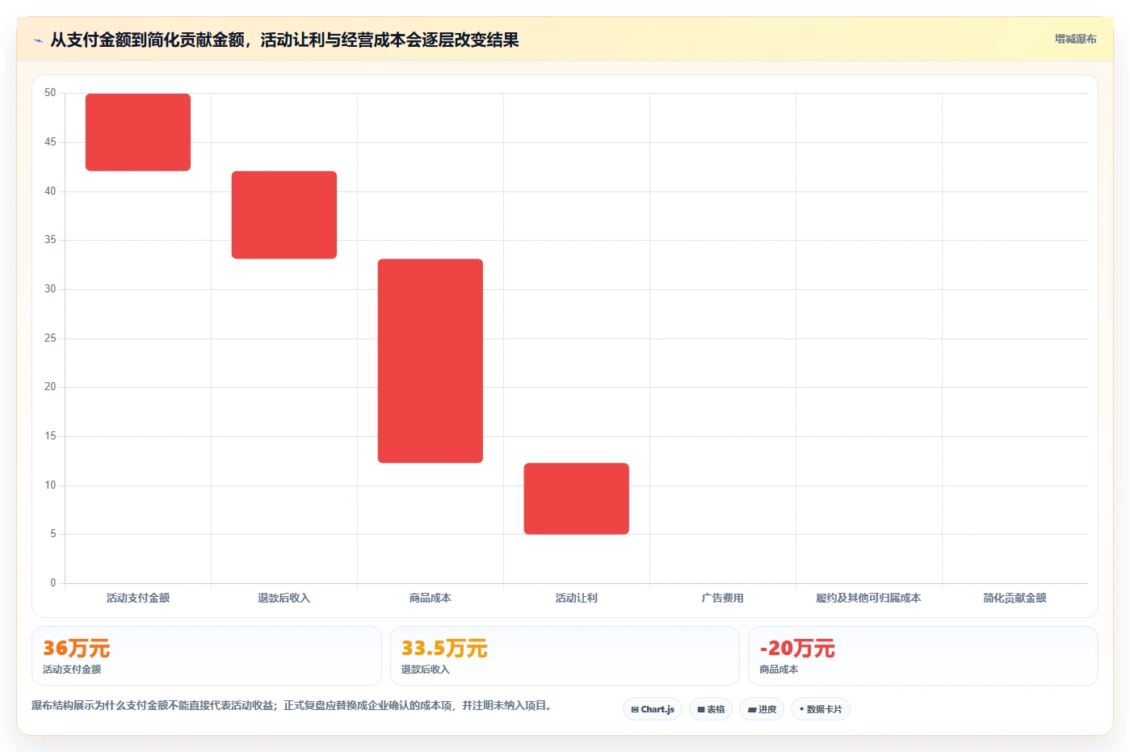Image resolution: width=1130 pixels, height=752 pixels.
Task: Click the 商品成本 axis label
Action: pos(431,598)
